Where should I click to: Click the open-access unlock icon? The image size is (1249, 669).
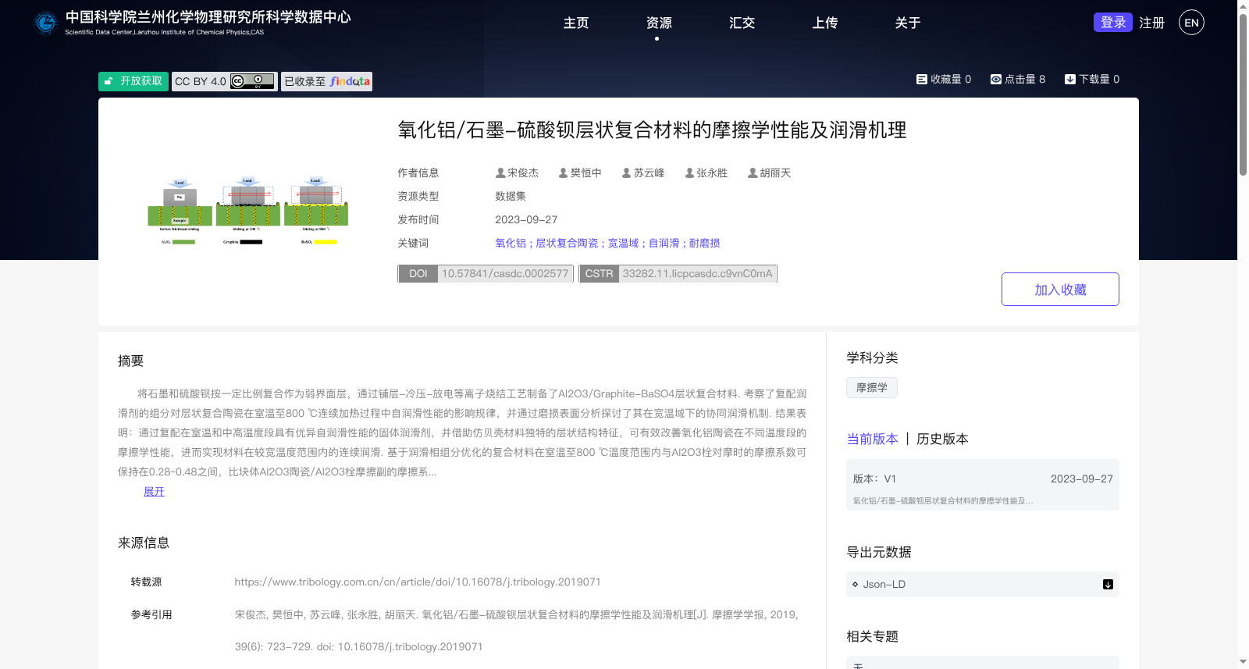coord(109,81)
